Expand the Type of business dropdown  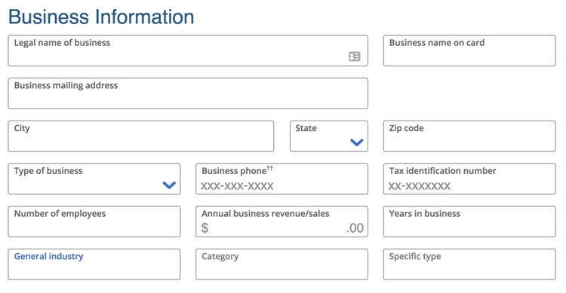94,179
